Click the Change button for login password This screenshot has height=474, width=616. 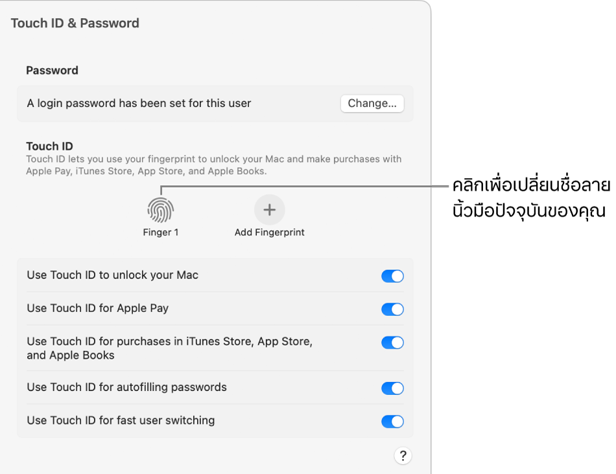tap(372, 103)
